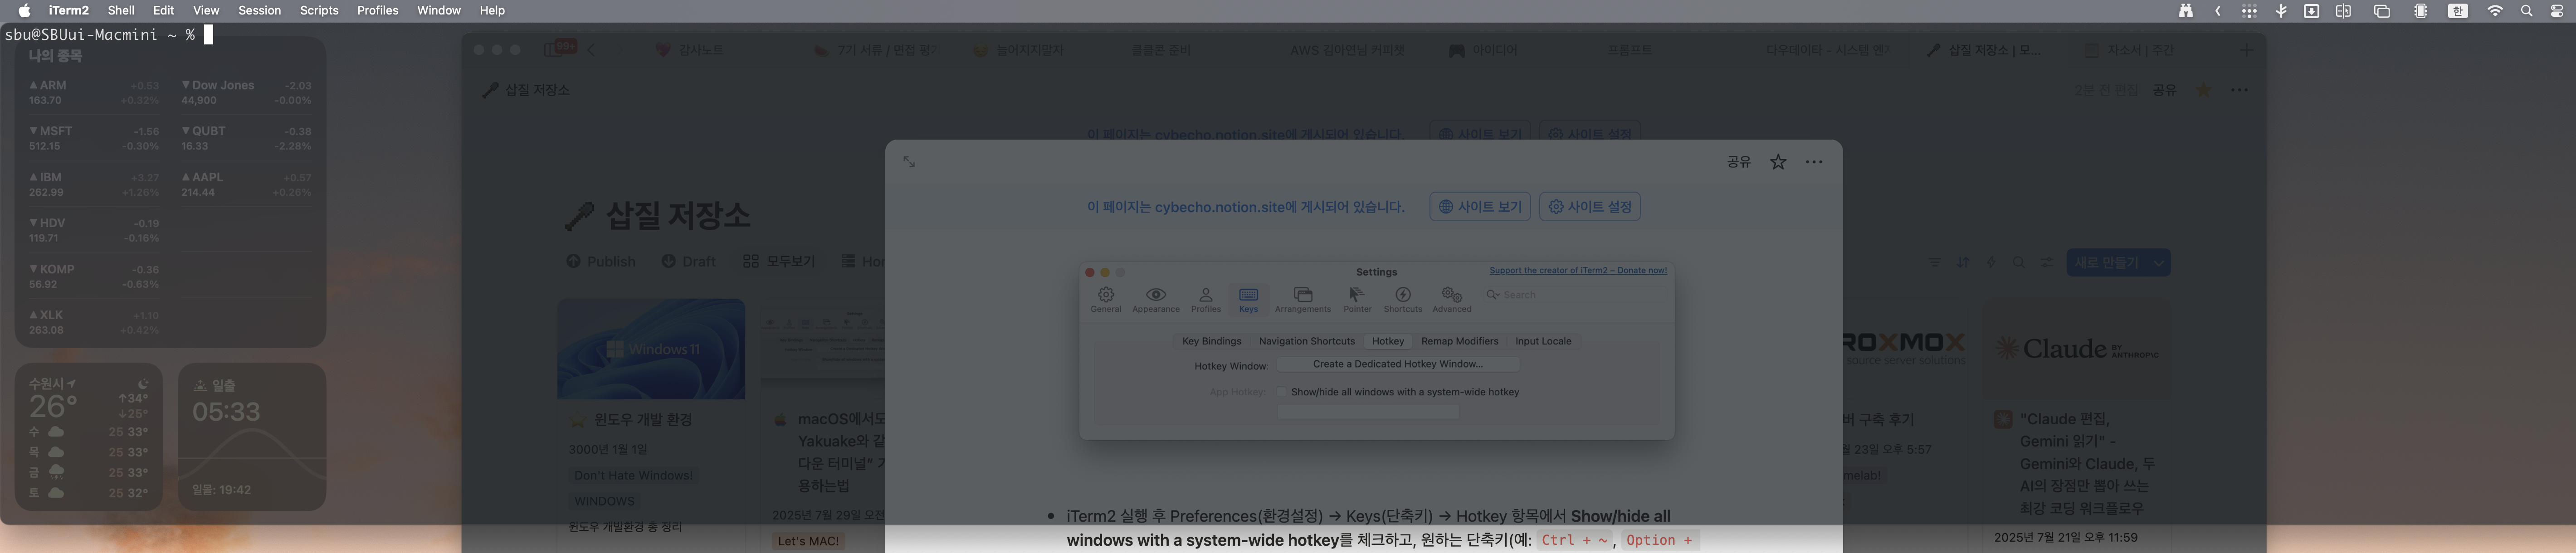Open the Donate now support link
2576x553 pixels.
pyautogui.click(x=1577, y=270)
